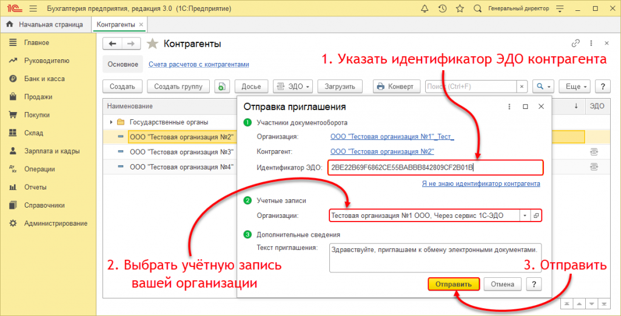Open list help question button
Image resolution: width=621 pixels, height=316 pixels.
[603, 86]
